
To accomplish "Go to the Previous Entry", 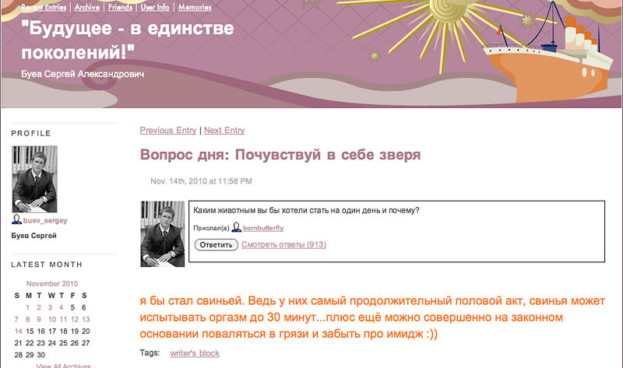I will coord(168,131).
